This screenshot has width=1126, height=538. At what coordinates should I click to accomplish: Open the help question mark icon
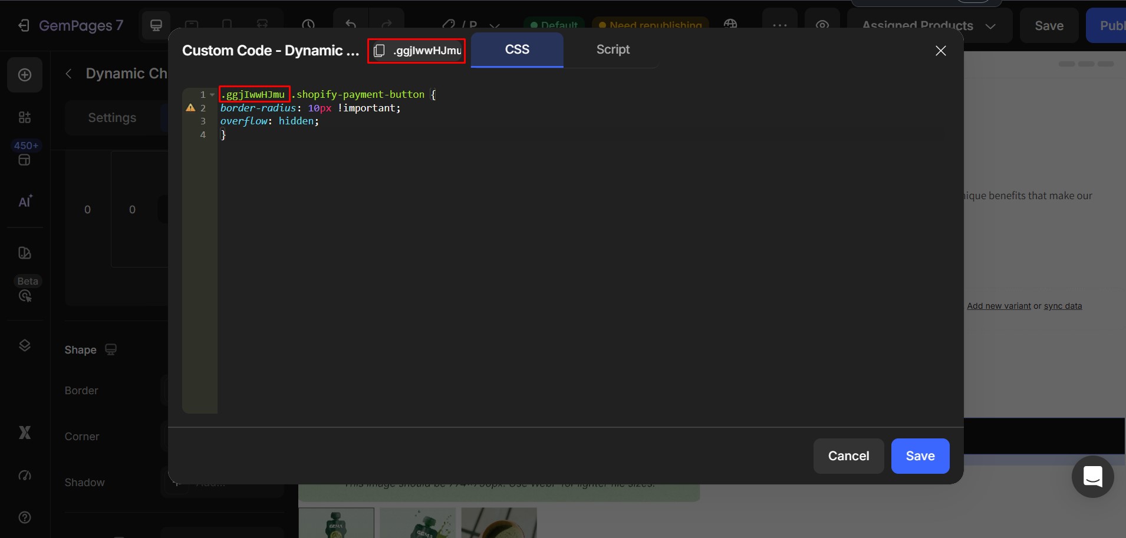pos(25,517)
